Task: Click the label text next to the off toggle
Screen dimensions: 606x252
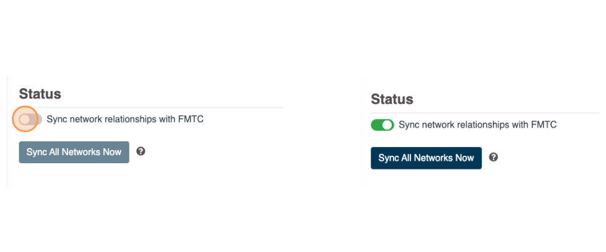Action: 125,119
